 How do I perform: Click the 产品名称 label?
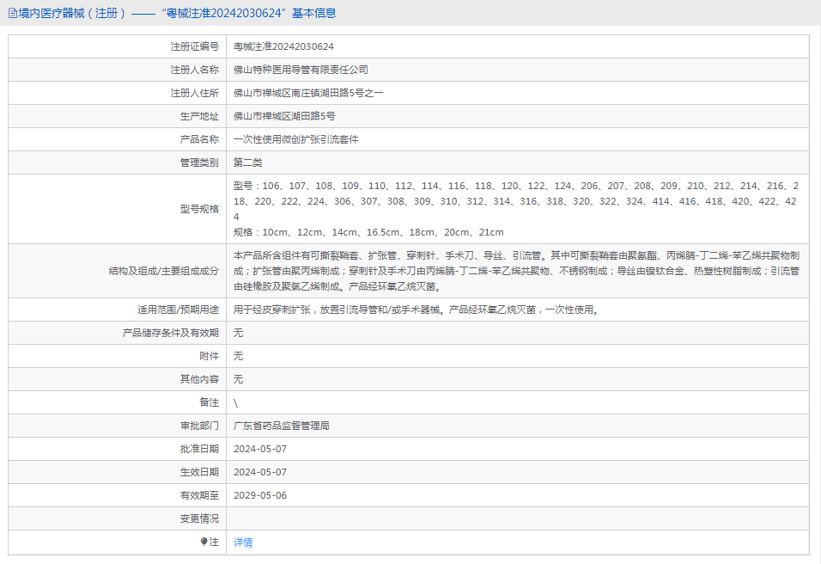(199, 139)
